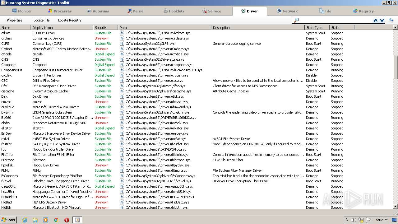Image resolution: width=398 pixels, height=224 pixels.
Task: Click file icon beside exfat.sys path
Action: click(x=122, y=139)
